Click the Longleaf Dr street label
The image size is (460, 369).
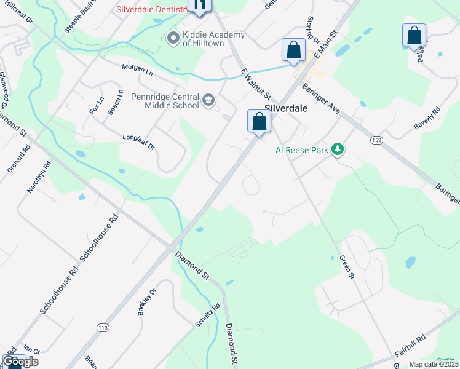139,142
